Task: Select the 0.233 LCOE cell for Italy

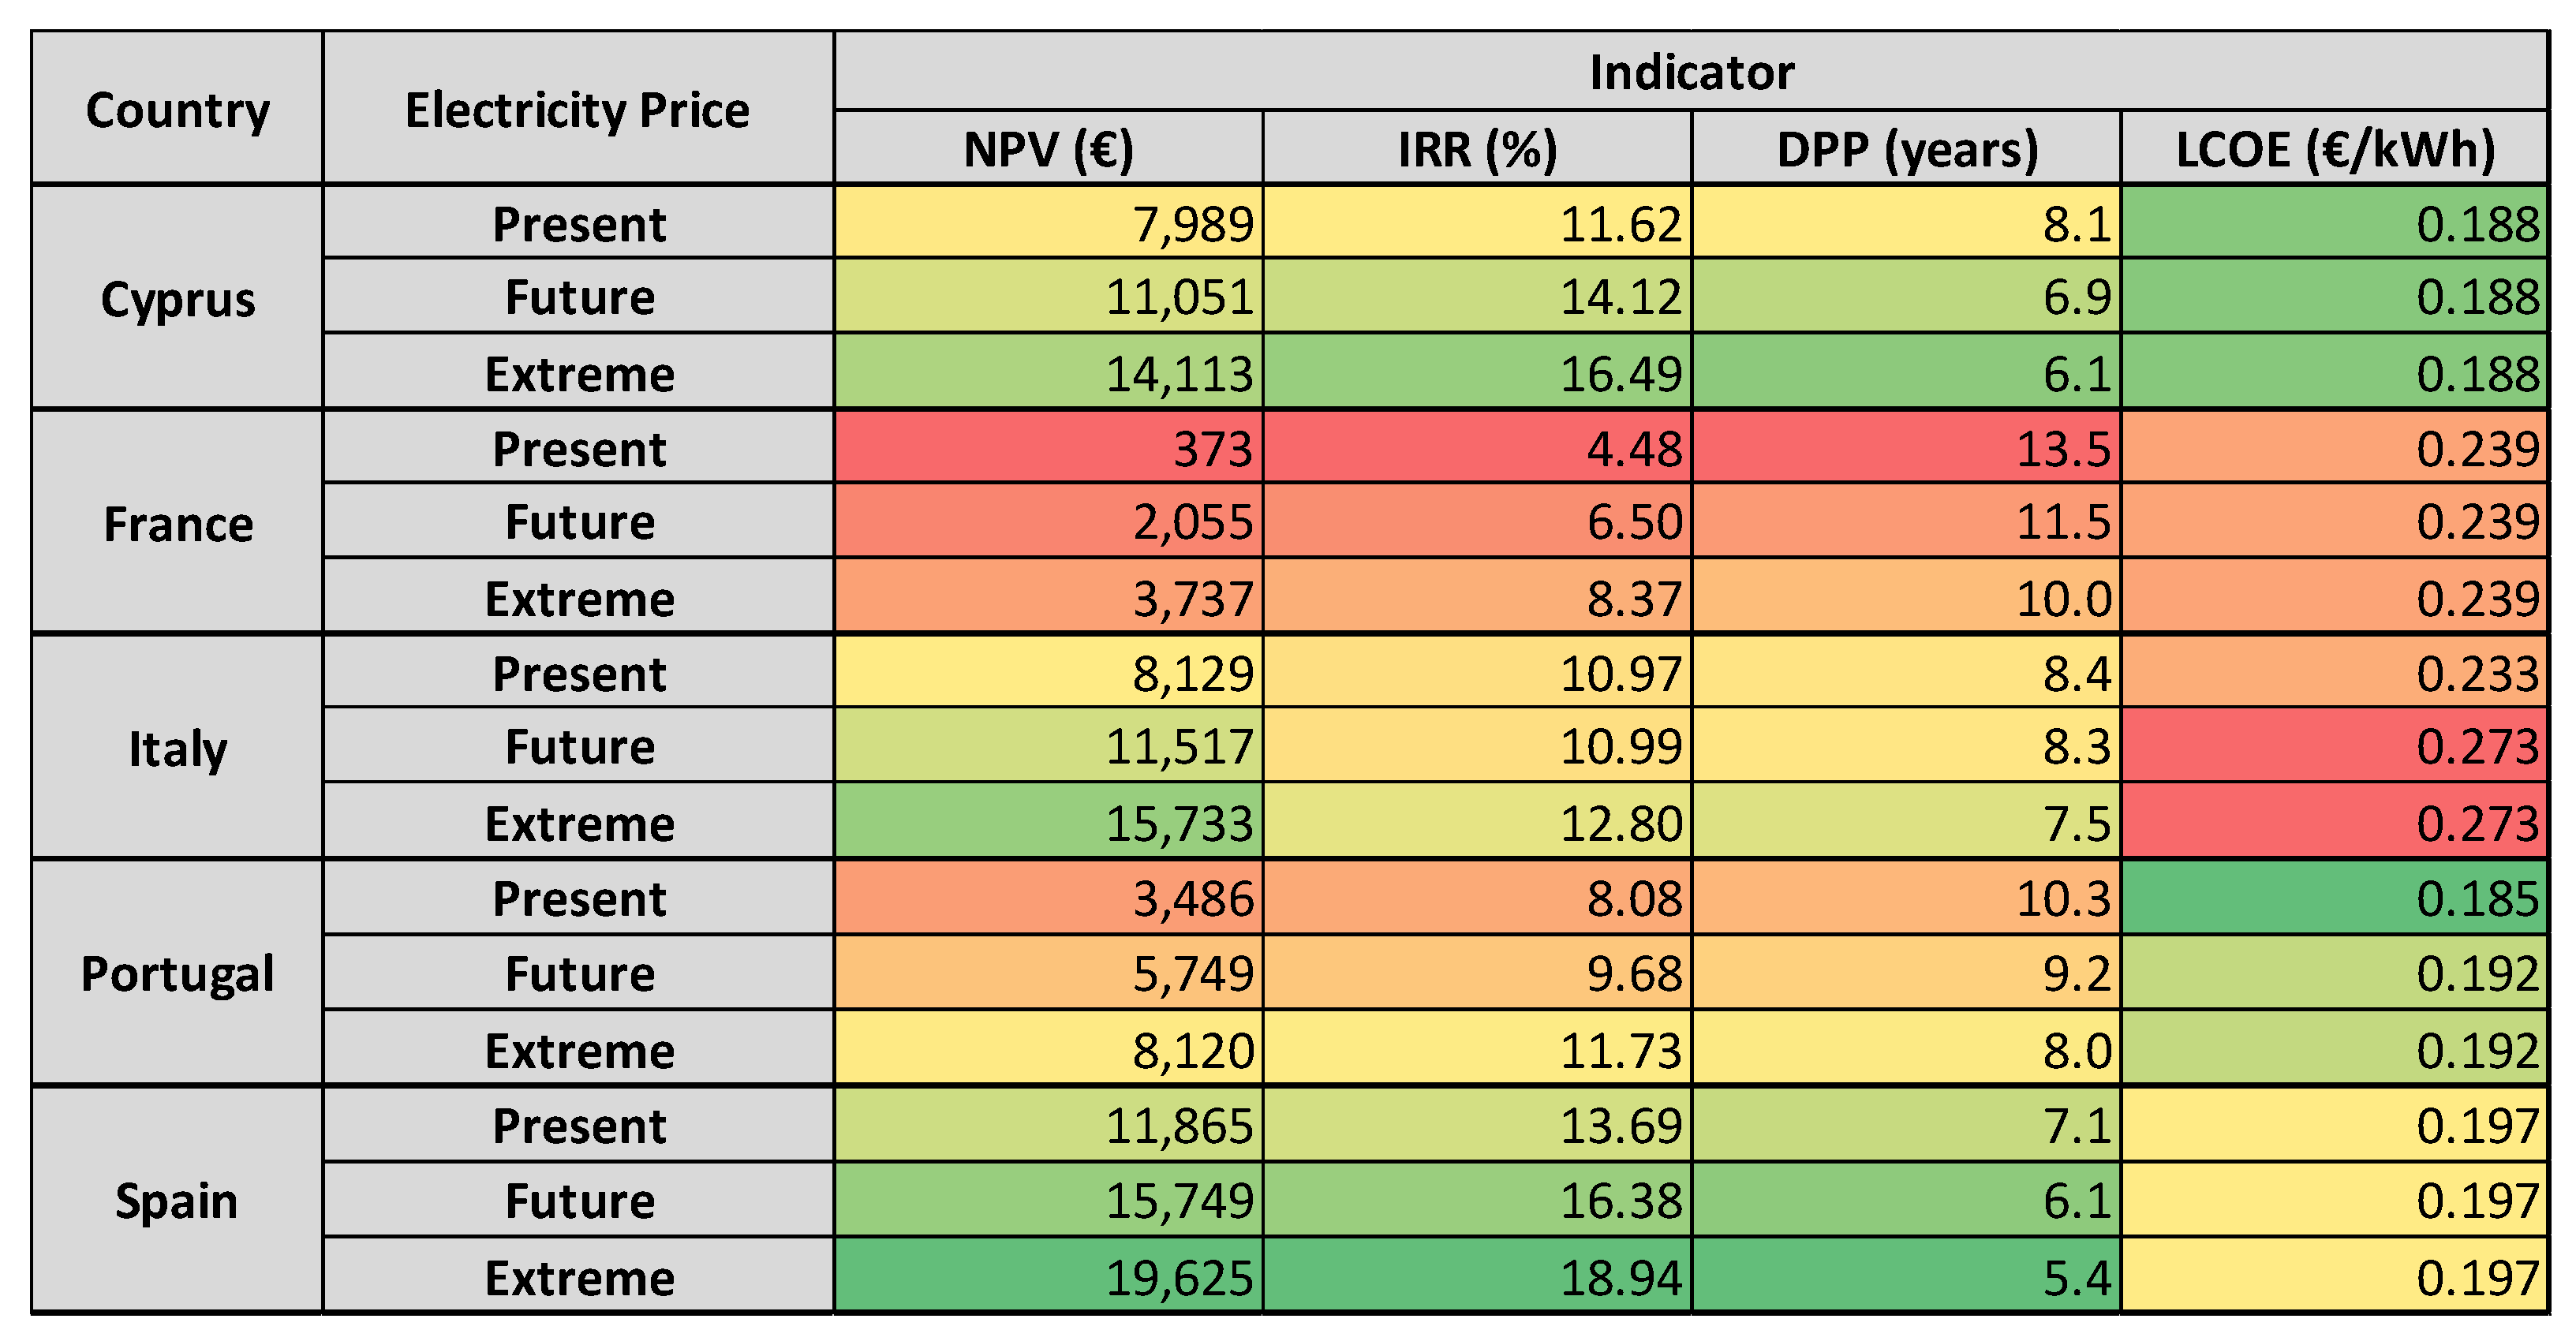Action: 2334,672
